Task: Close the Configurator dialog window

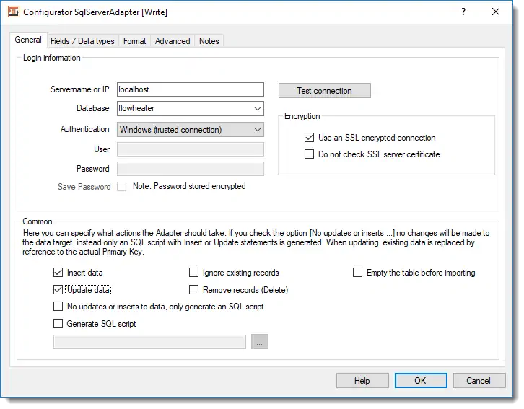Action: (496, 12)
